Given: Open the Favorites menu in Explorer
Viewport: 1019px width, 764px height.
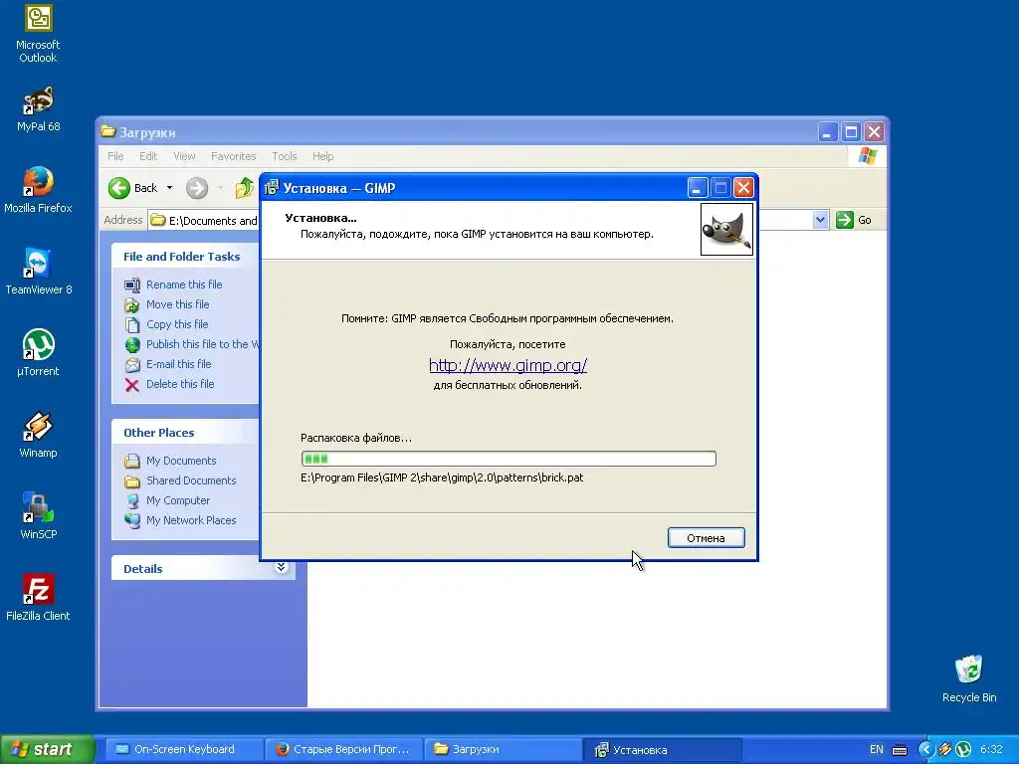Looking at the screenshot, I should click(233, 156).
